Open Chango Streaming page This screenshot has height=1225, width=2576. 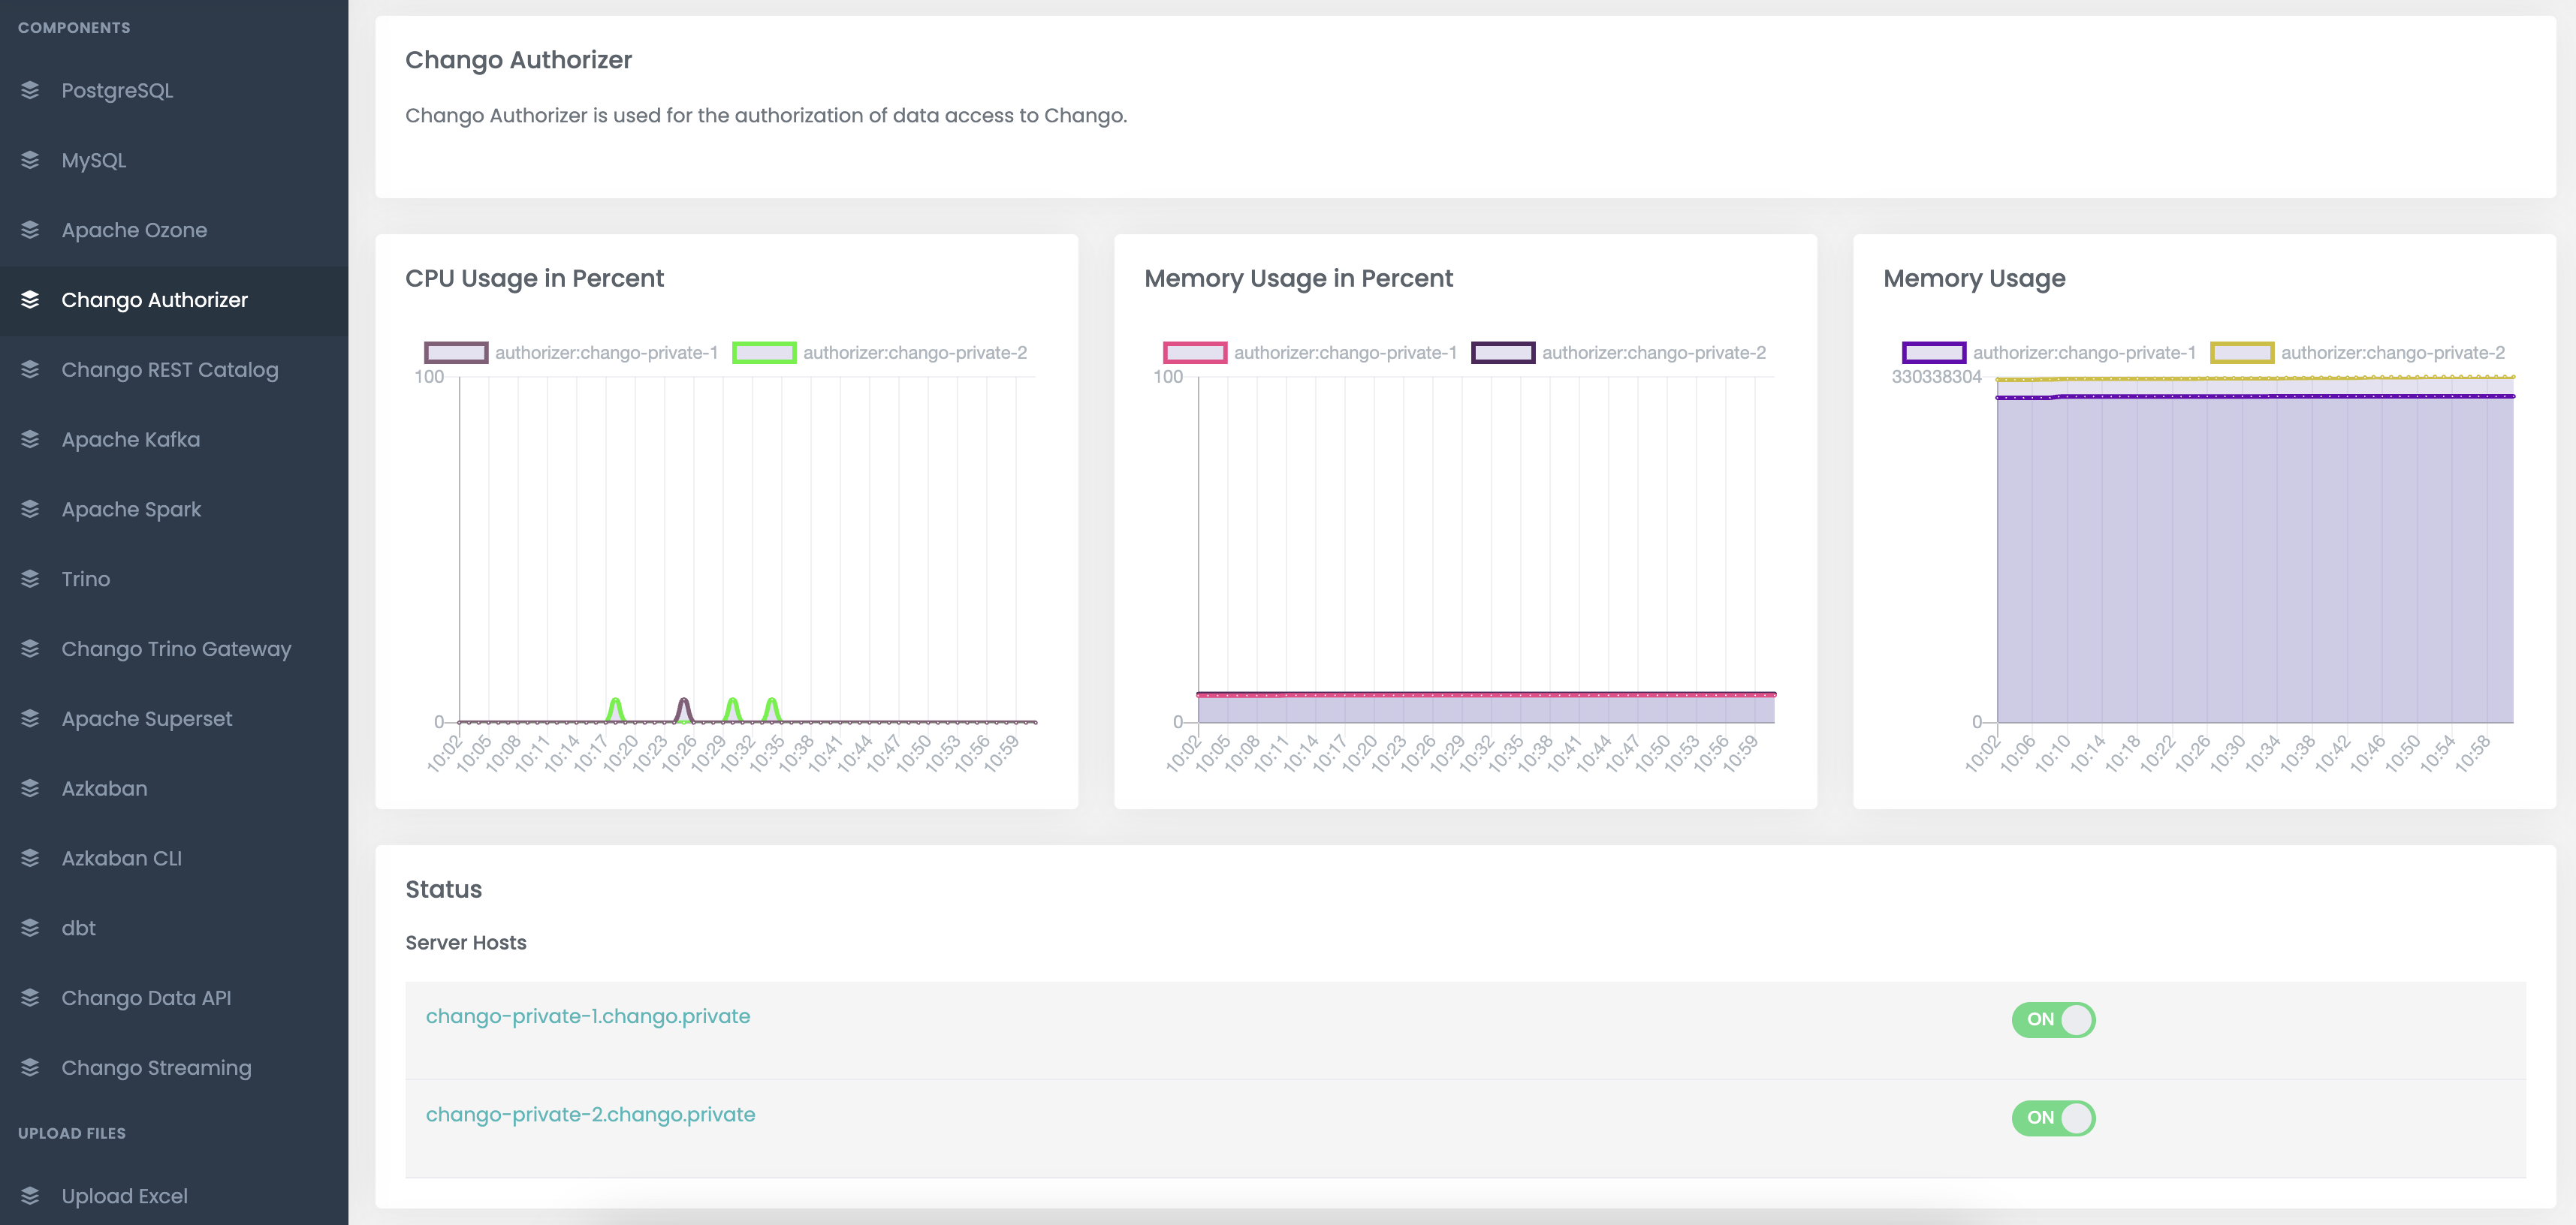point(174,1068)
